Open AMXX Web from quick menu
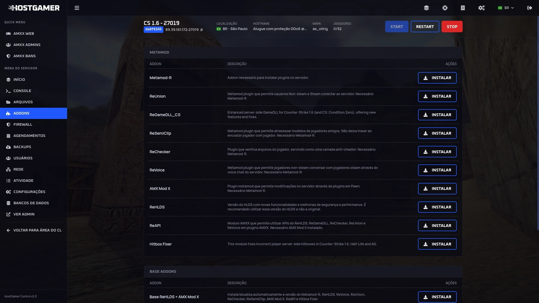The width and height of the screenshot is (539, 303). click(33, 33)
